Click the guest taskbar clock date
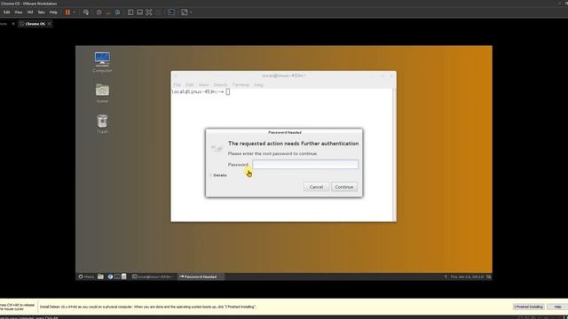The image size is (568, 319). click(x=467, y=276)
